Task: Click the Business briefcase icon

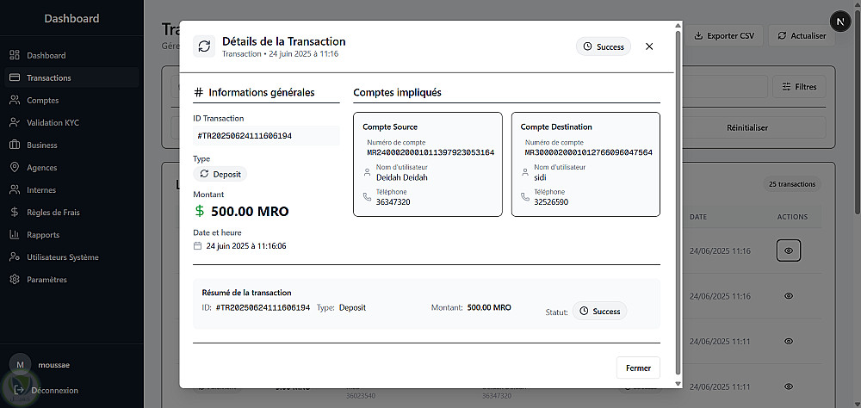Action: tap(15, 145)
